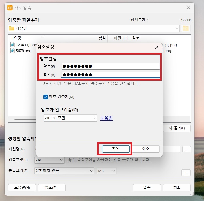Select the 1234 (1).png file name
The height and width of the screenshot is (201, 204).
tap(26, 45)
